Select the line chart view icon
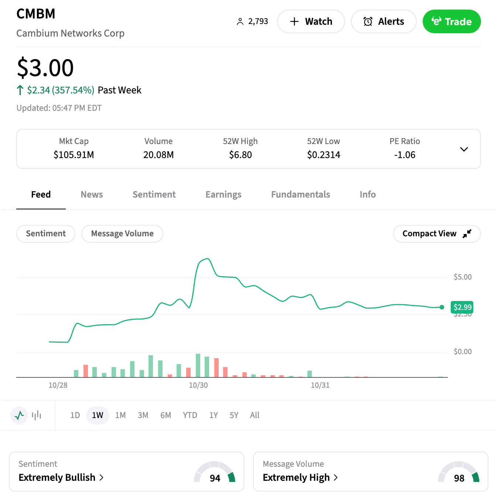Image resolution: width=498 pixels, height=500 pixels. tap(19, 415)
